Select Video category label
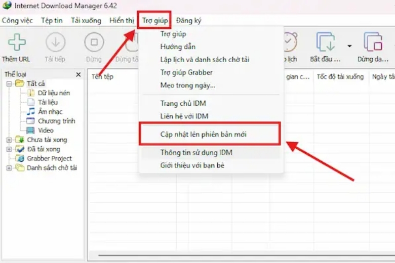The height and width of the screenshot is (263, 395). (46, 130)
